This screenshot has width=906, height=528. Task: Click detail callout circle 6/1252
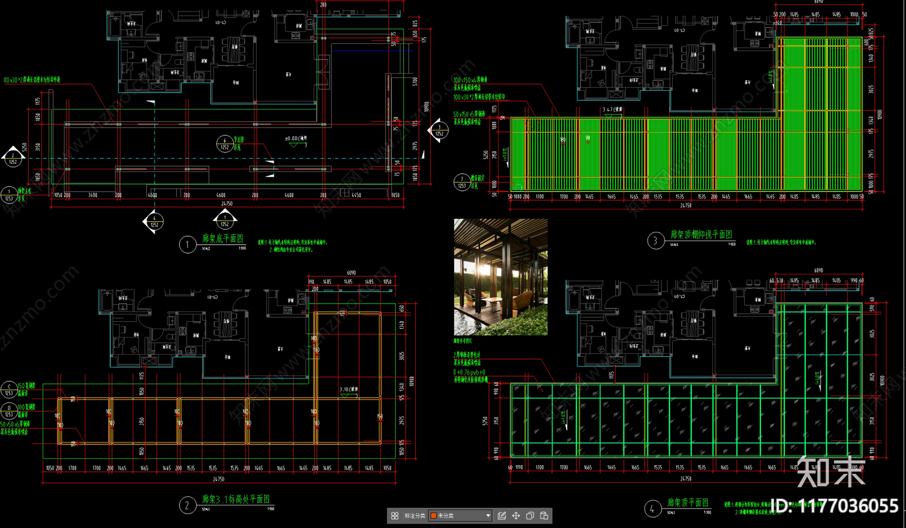point(224,144)
